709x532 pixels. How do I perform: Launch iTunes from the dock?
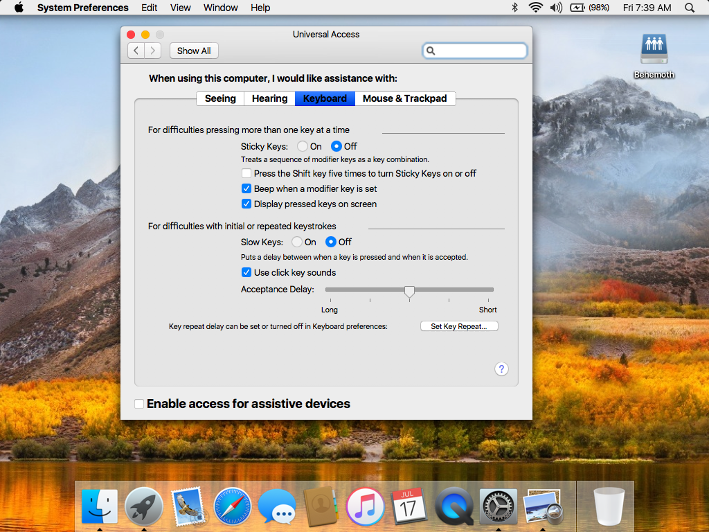tap(365, 506)
